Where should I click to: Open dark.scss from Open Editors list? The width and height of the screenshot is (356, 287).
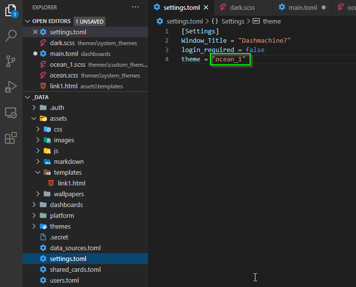click(x=85, y=43)
